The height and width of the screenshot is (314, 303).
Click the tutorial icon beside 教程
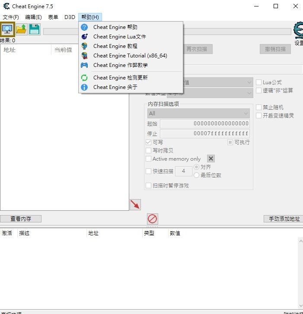coord(84,46)
